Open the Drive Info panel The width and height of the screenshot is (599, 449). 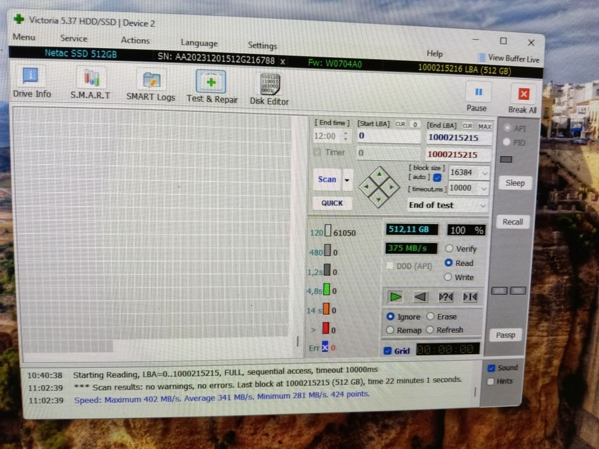pos(31,82)
